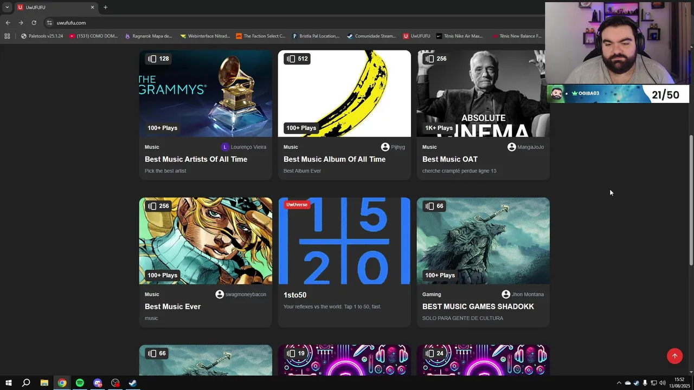Click the 24 badge on neon card

pos(434,353)
